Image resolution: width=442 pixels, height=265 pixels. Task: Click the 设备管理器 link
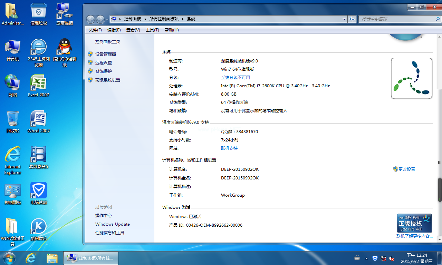pyautogui.click(x=106, y=54)
